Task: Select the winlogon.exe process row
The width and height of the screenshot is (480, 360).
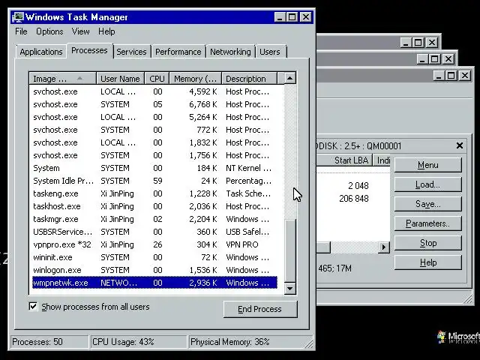Action: pyautogui.click(x=154, y=270)
